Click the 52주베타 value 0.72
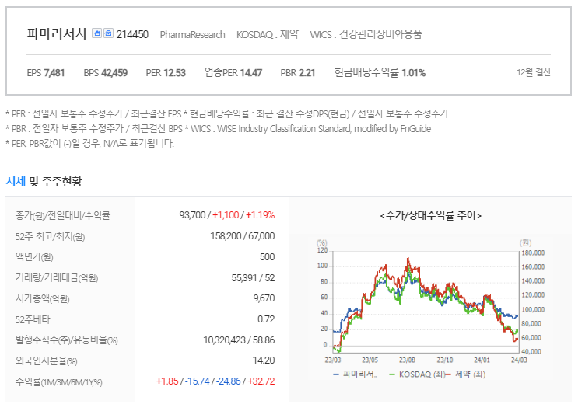578x404 pixels. pos(266,319)
